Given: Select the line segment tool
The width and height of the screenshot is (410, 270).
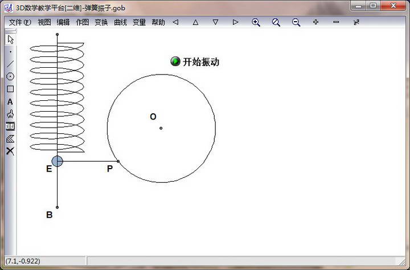Looking at the screenshot, I should pos(10,64).
